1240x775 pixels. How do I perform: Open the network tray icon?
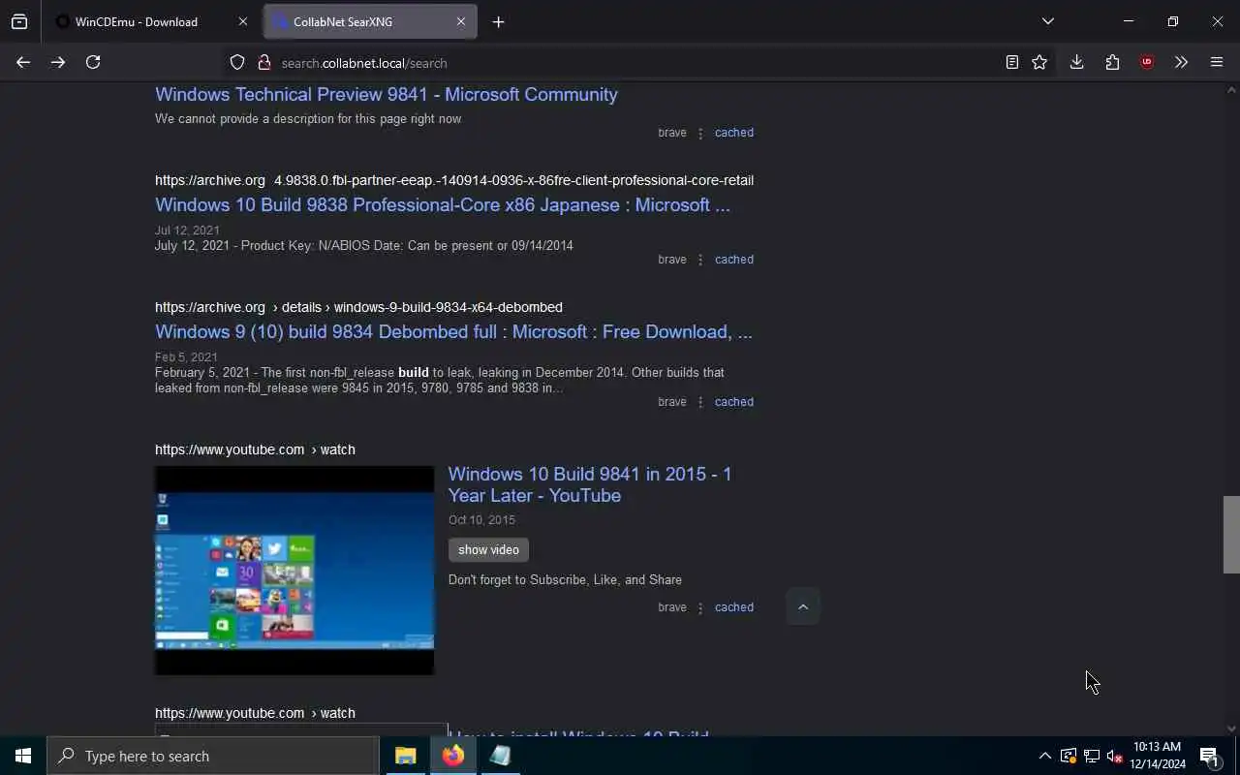tap(1091, 756)
